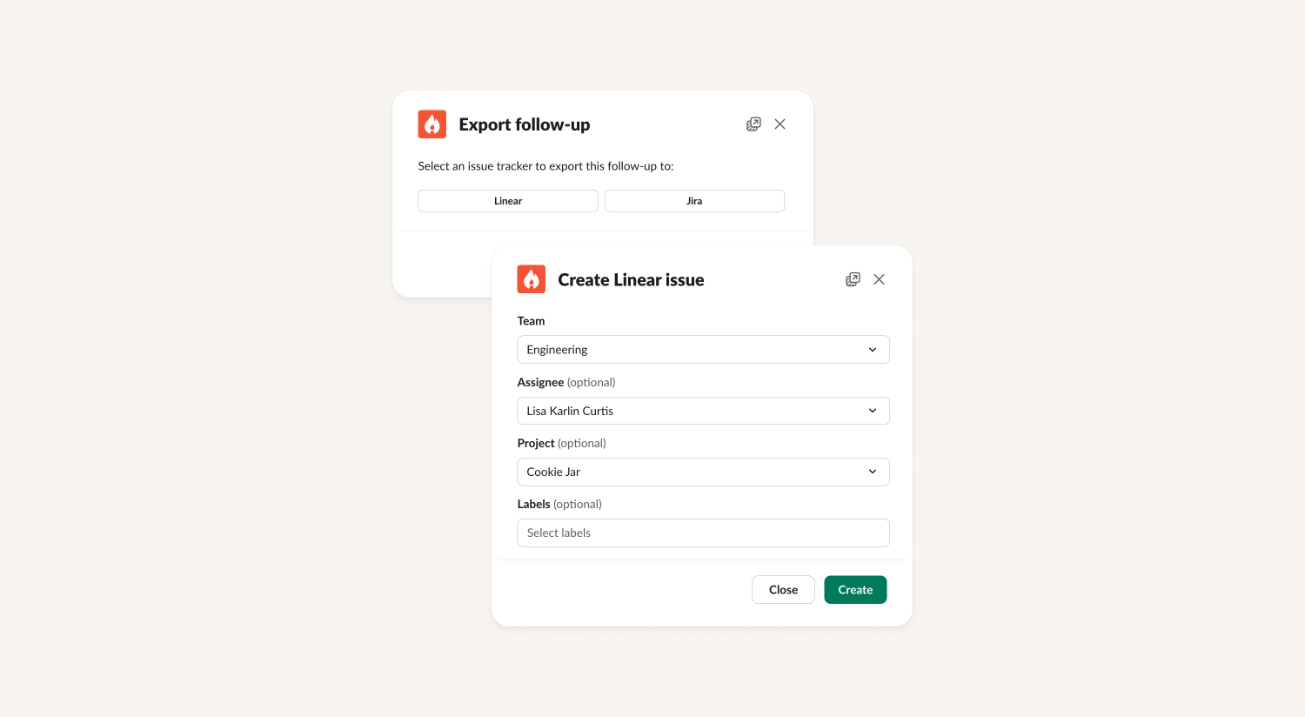Choose Jira as the issue tracker
This screenshot has height=717, width=1305.
(694, 201)
